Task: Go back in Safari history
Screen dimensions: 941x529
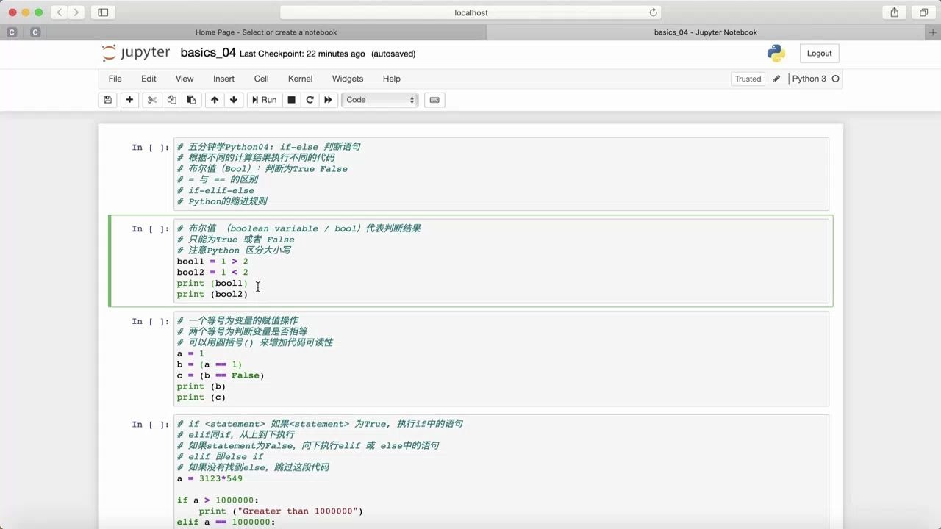Action: tap(60, 12)
